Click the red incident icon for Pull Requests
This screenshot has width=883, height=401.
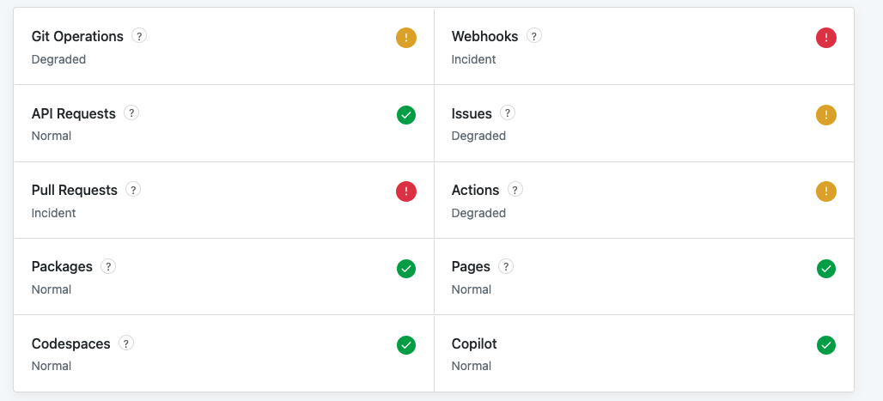point(406,191)
